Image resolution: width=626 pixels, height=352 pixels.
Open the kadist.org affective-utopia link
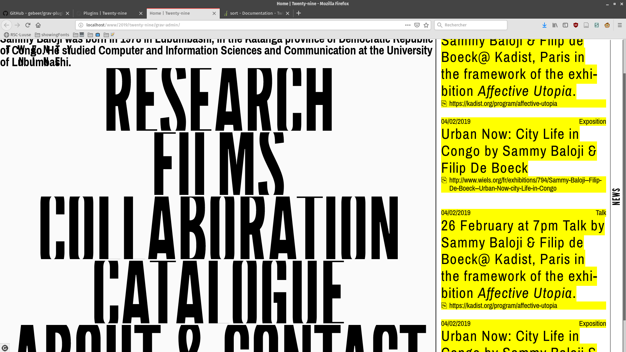point(503,104)
